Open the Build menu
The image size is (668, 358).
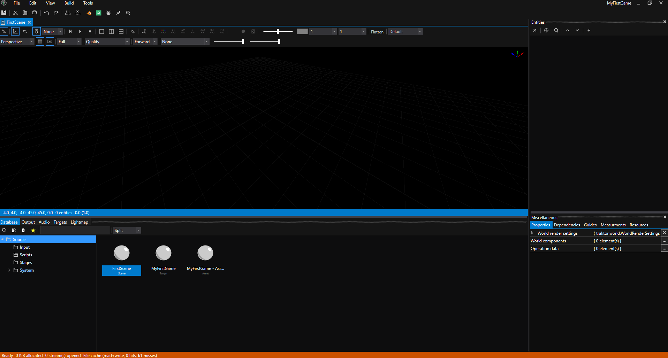69,3
